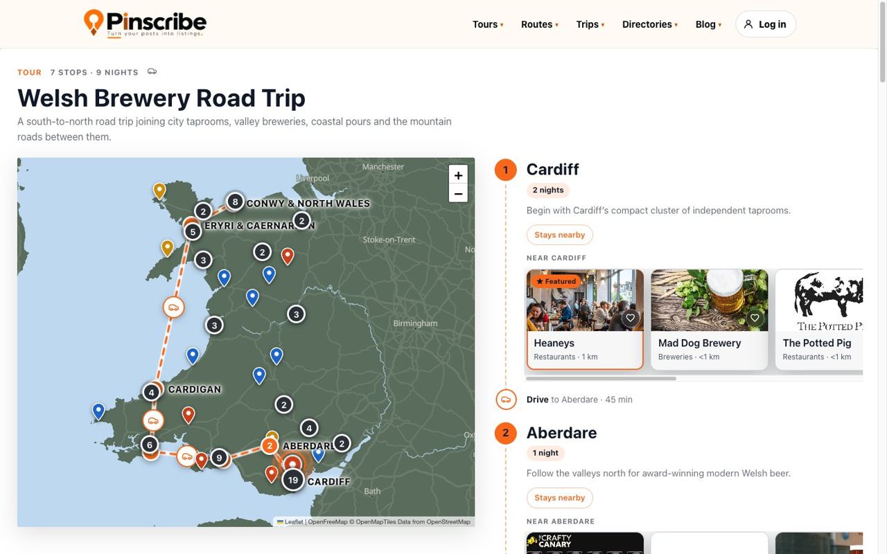Viewport: 887px width, 554px height.
Task: Click the page vertical scrollbar
Action: point(883,42)
